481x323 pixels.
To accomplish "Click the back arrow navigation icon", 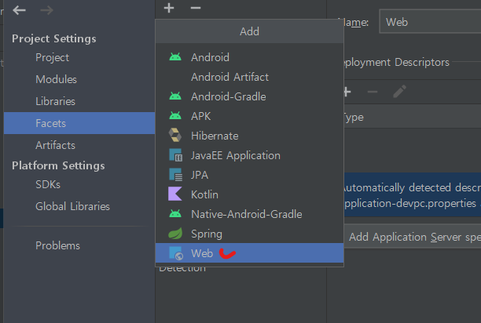I will point(19,10).
